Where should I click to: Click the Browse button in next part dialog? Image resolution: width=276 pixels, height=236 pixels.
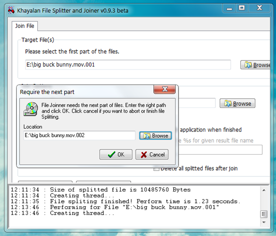pos(155,136)
